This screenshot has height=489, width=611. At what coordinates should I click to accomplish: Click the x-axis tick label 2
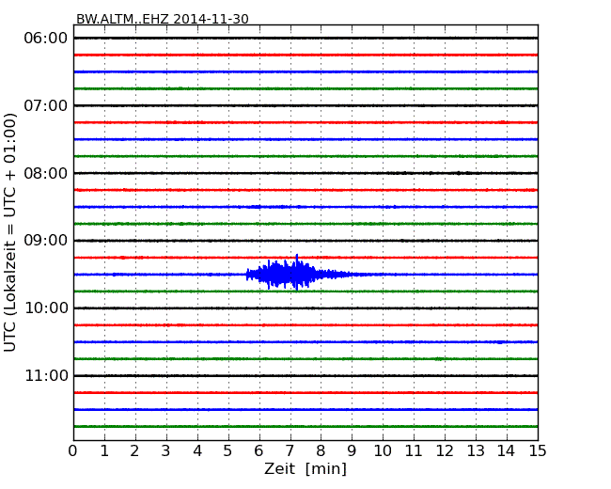coord(134,450)
